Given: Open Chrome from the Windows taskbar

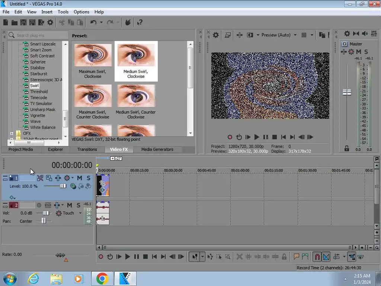Looking at the screenshot, I should click(x=102, y=279).
